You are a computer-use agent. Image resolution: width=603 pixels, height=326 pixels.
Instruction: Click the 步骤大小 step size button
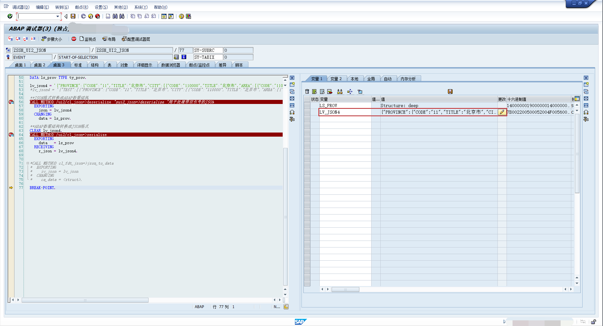[x=52, y=39]
